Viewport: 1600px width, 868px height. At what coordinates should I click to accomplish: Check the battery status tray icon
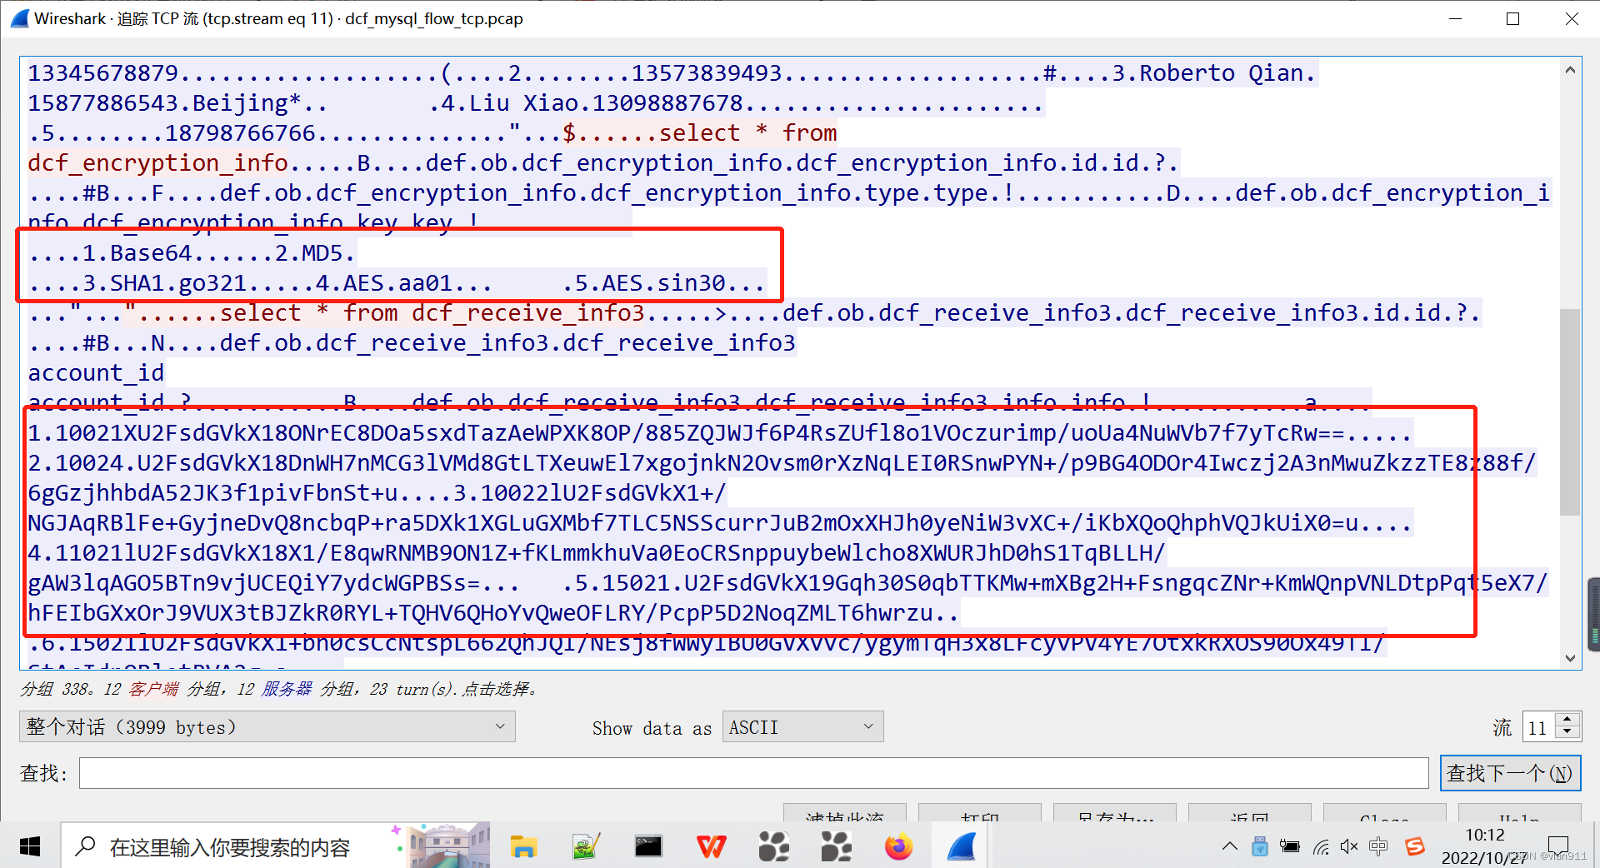click(x=1290, y=847)
